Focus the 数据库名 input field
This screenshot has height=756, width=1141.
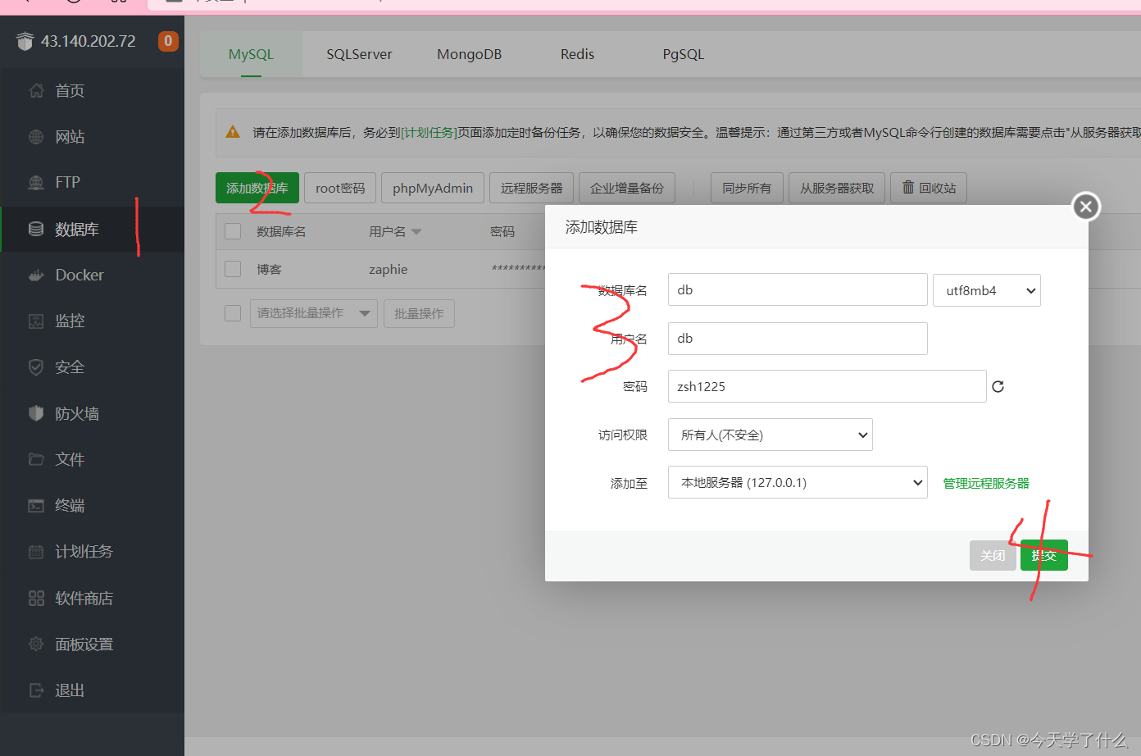coord(798,289)
